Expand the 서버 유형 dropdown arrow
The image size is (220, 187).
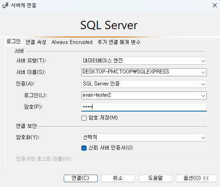pos(203,61)
